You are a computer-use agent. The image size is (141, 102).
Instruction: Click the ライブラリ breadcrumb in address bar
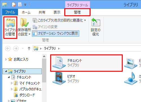click(x=50, y=48)
